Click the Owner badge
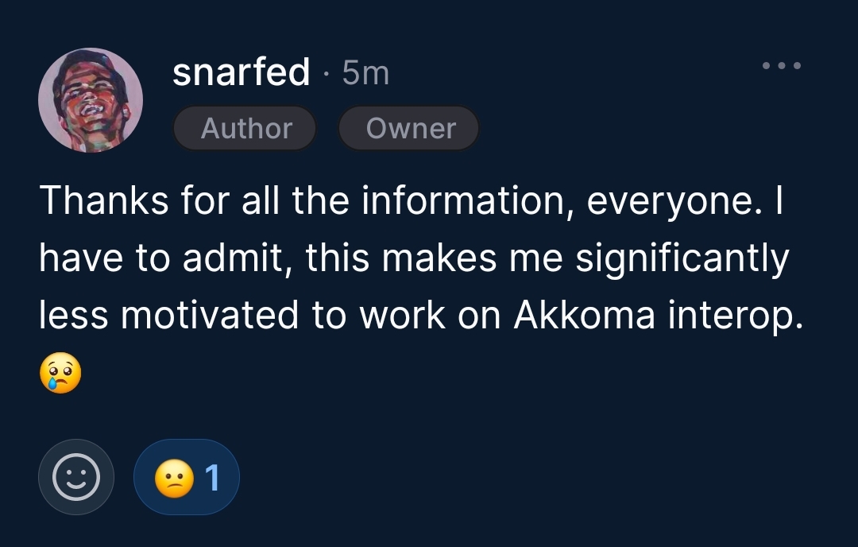858x547 pixels. pos(410,128)
